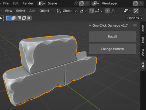Collapse the One Click Damage v1.7 panel
Viewport: 146px width, 110px height.
click(x=90, y=25)
